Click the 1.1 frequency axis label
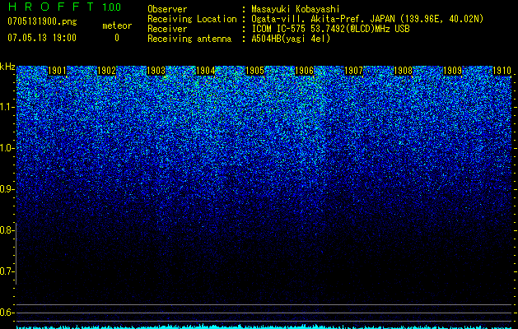 [7, 107]
